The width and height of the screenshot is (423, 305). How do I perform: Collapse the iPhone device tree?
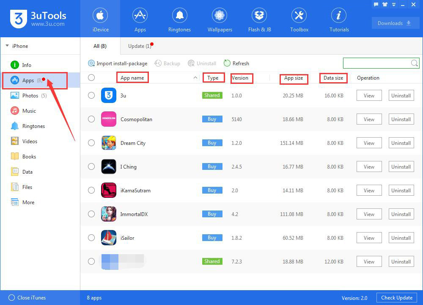coord(7,46)
